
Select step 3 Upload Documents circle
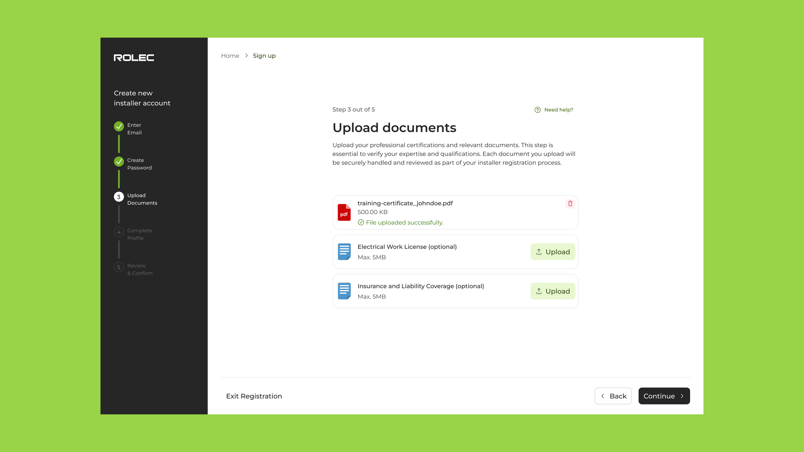pyautogui.click(x=119, y=197)
